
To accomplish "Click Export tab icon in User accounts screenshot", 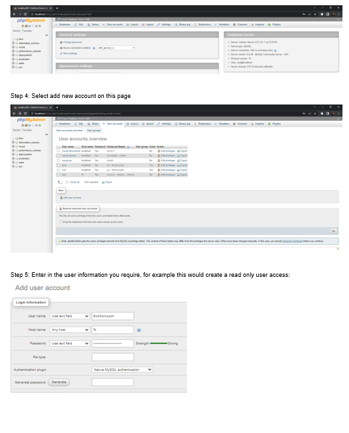I will (x=128, y=123).
